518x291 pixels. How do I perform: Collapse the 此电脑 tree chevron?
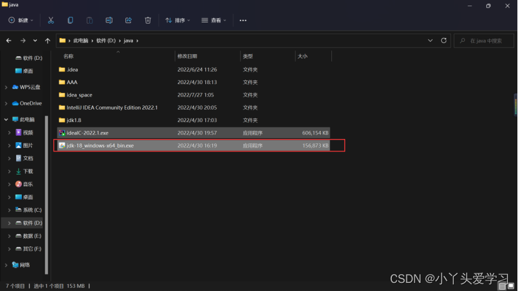(6, 120)
